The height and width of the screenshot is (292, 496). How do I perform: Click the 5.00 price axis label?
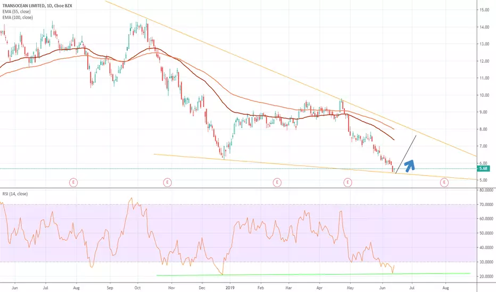tap(484, 181)
